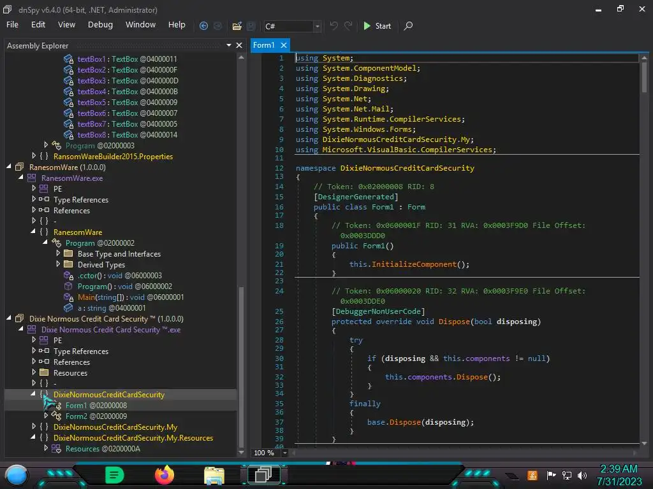This screenshot has height=489, width=653.
Task: Open the 100 % zoom dropdown
Action: [285, 453]
